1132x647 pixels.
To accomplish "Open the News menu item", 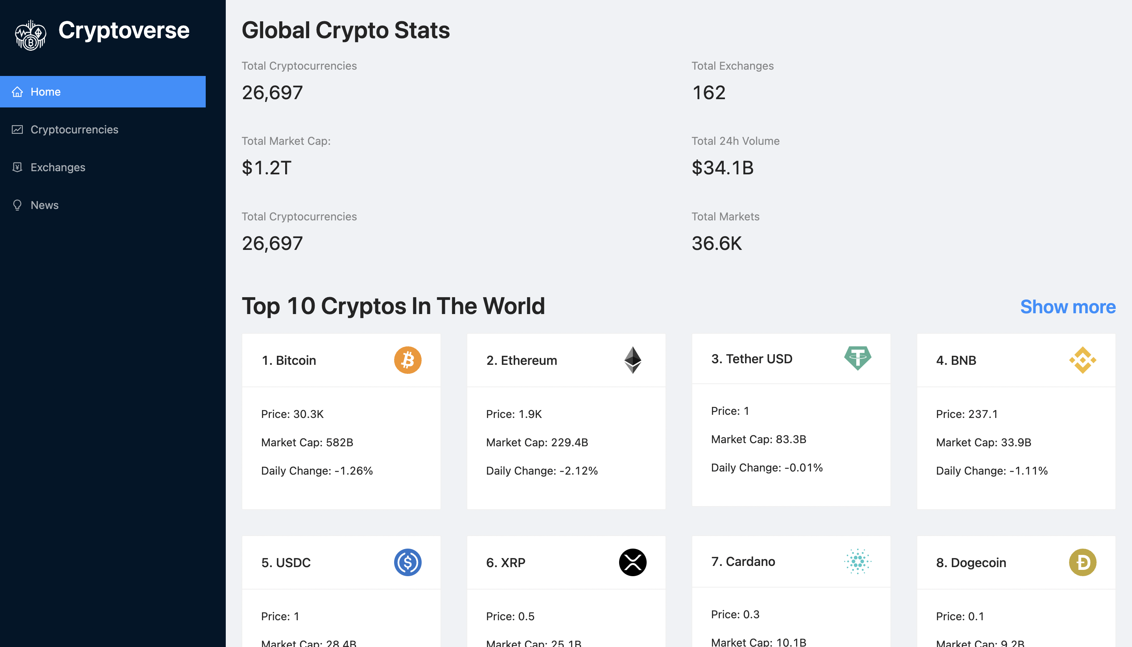I will (103, 205).
